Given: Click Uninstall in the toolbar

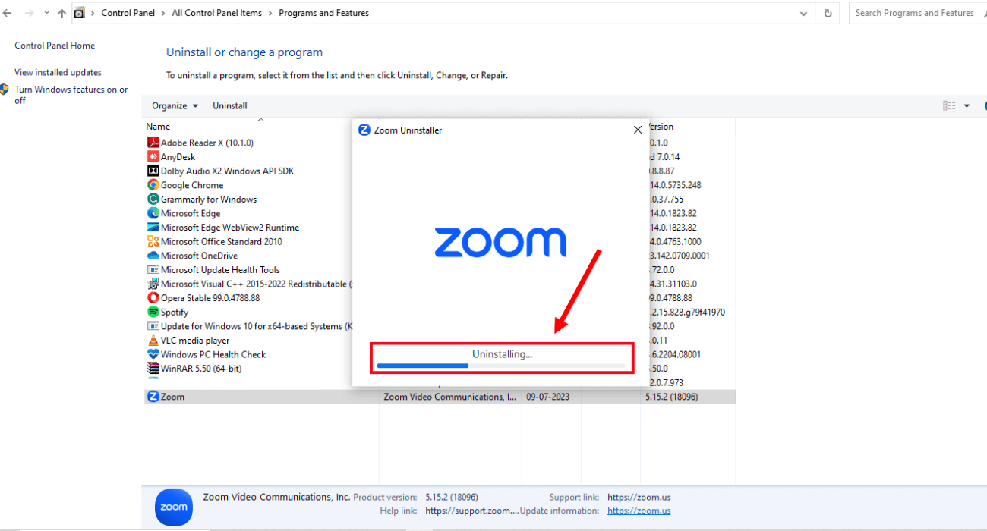Looking at the screenshot, I should tap(229, 106).
